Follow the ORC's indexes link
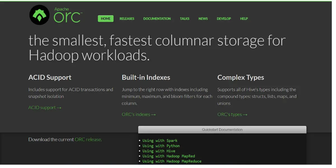This screenshot has height=168, width=336. tap(139, 115)
